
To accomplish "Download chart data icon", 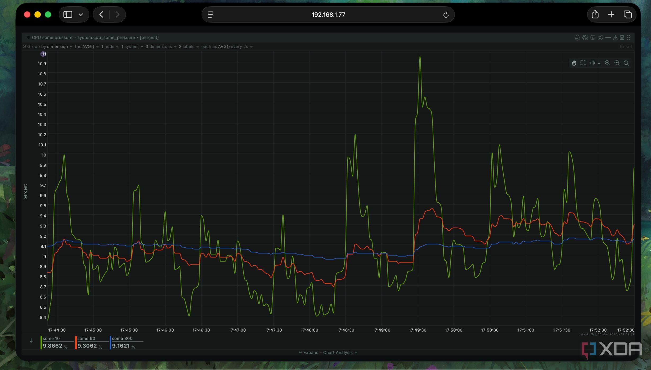I will 616,38.
